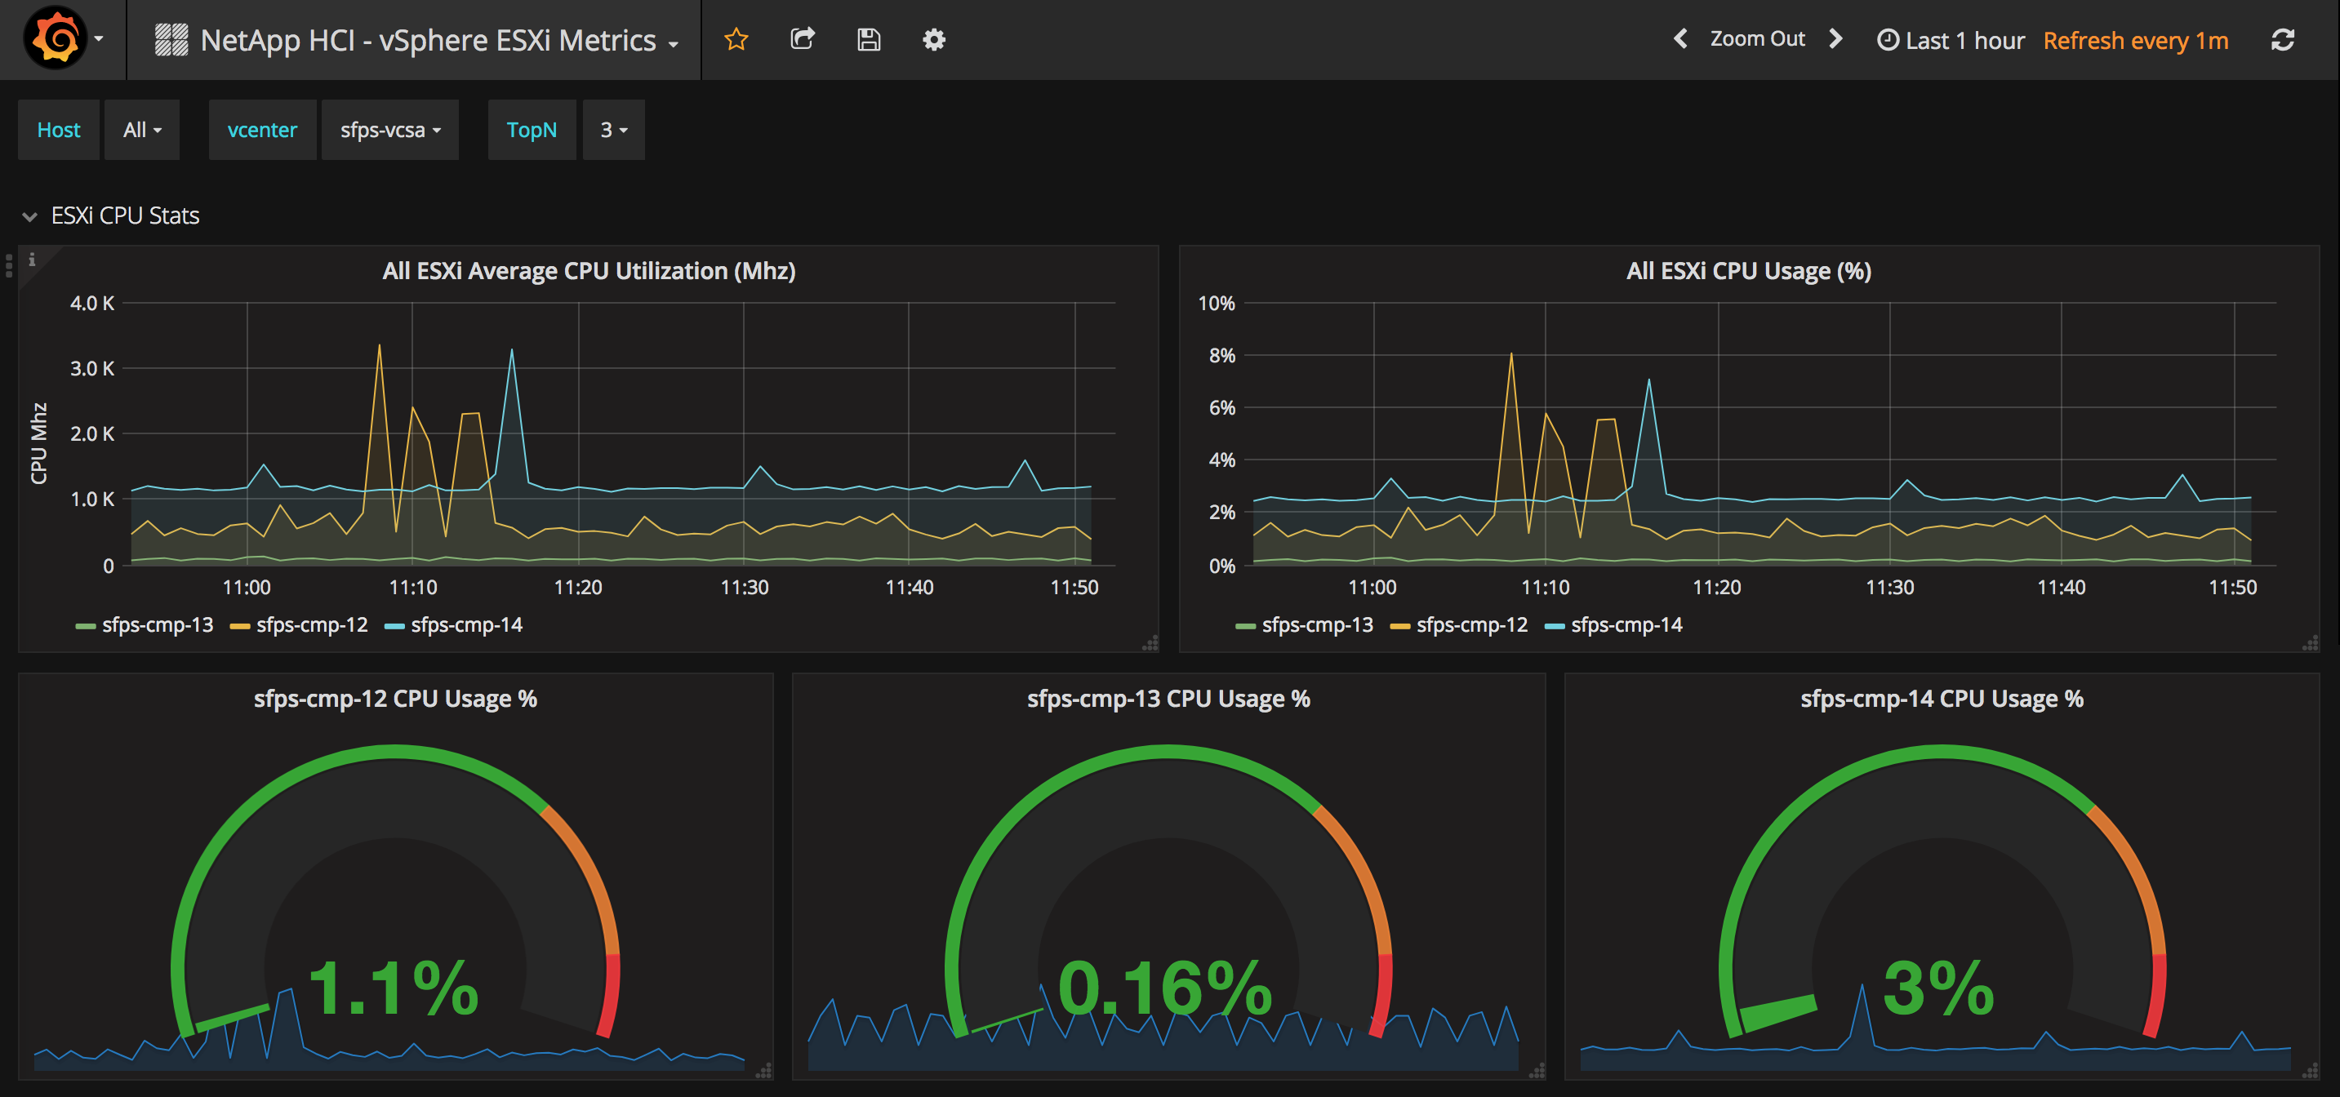Open the dashboard title picker menu
This screenshot has width=2340, height=1097.
click(x=427, y=40)
